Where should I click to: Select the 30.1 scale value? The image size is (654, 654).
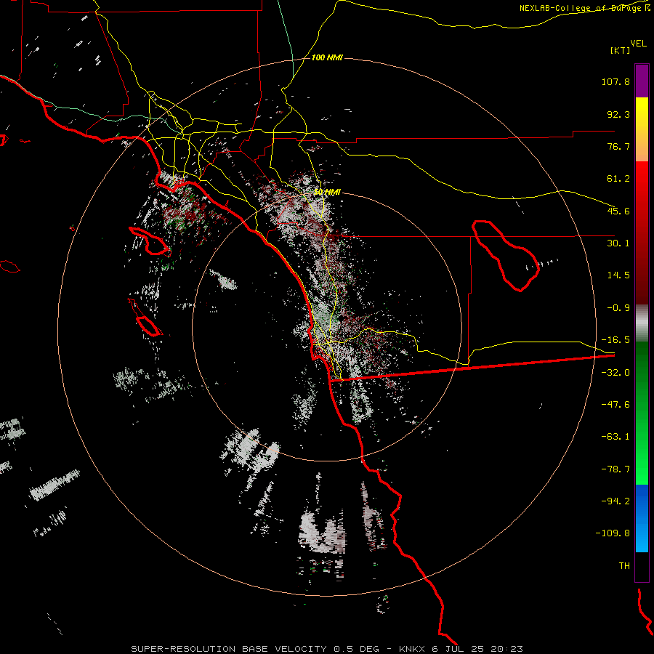[618, 243]
